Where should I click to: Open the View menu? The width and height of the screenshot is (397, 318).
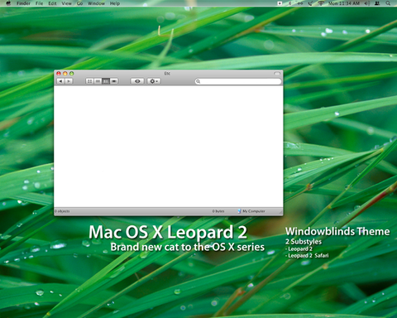click(66, 3)
